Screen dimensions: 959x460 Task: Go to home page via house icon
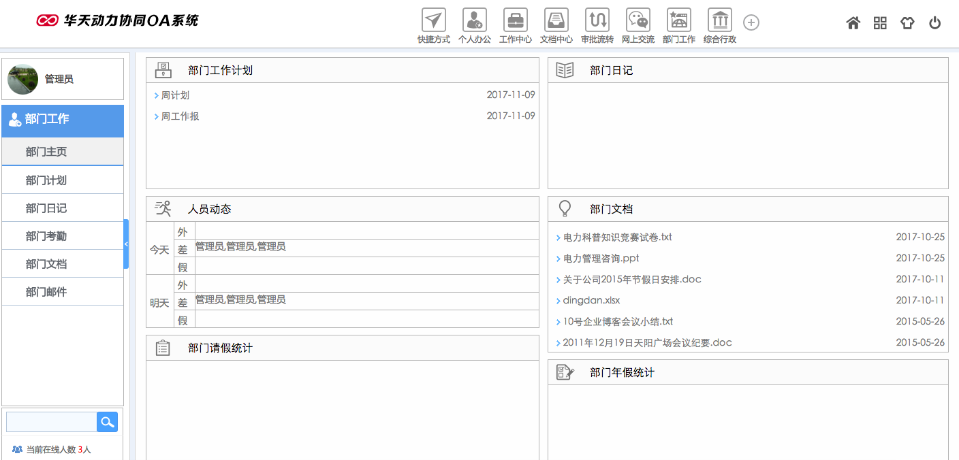(853, 23)
